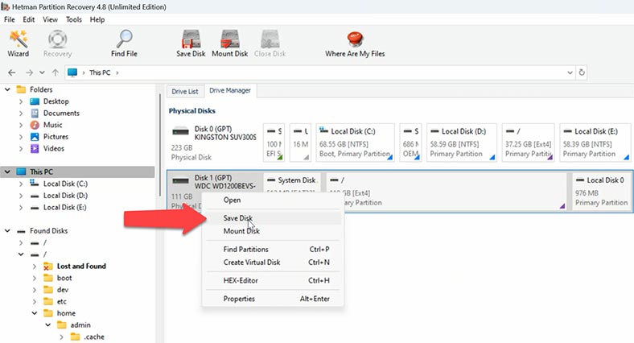Open the address bar history dropdown
This screenshot has height=343, width=634.
[570, 72]
